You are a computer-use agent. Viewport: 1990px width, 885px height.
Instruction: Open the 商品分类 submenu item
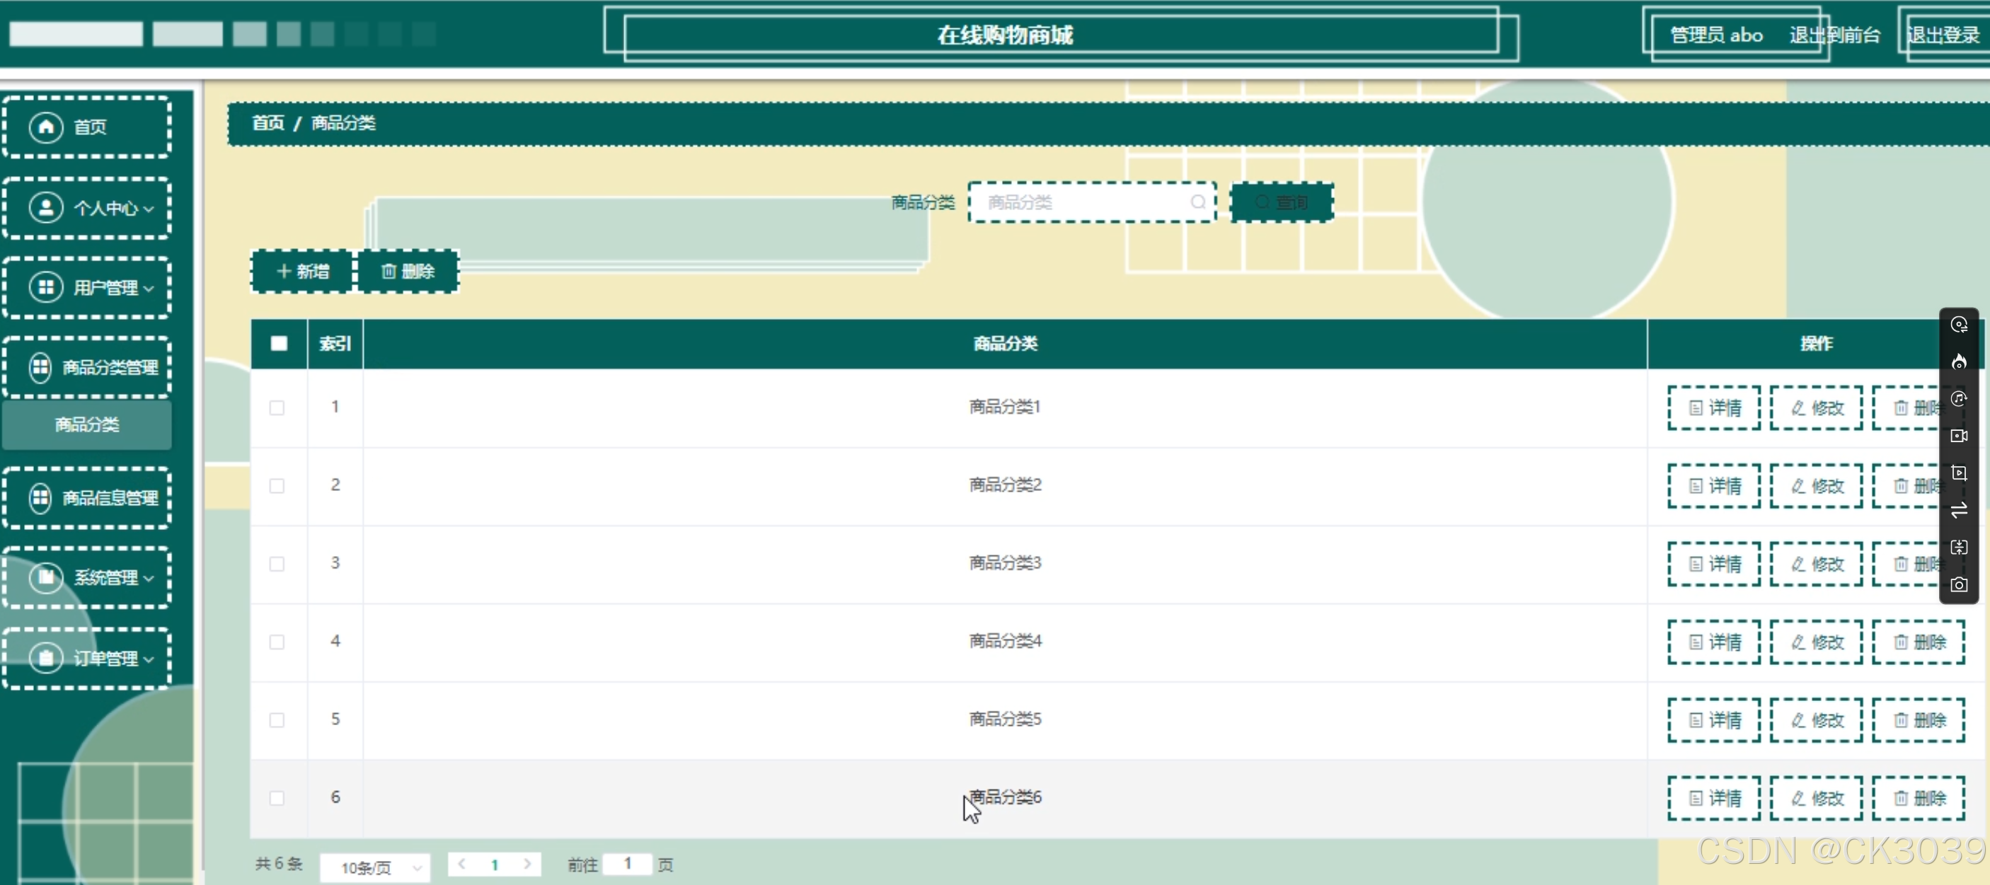[x=87, y=424]
